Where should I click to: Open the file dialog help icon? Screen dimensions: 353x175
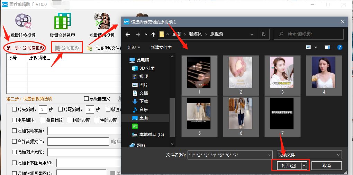tap(340, 47)
